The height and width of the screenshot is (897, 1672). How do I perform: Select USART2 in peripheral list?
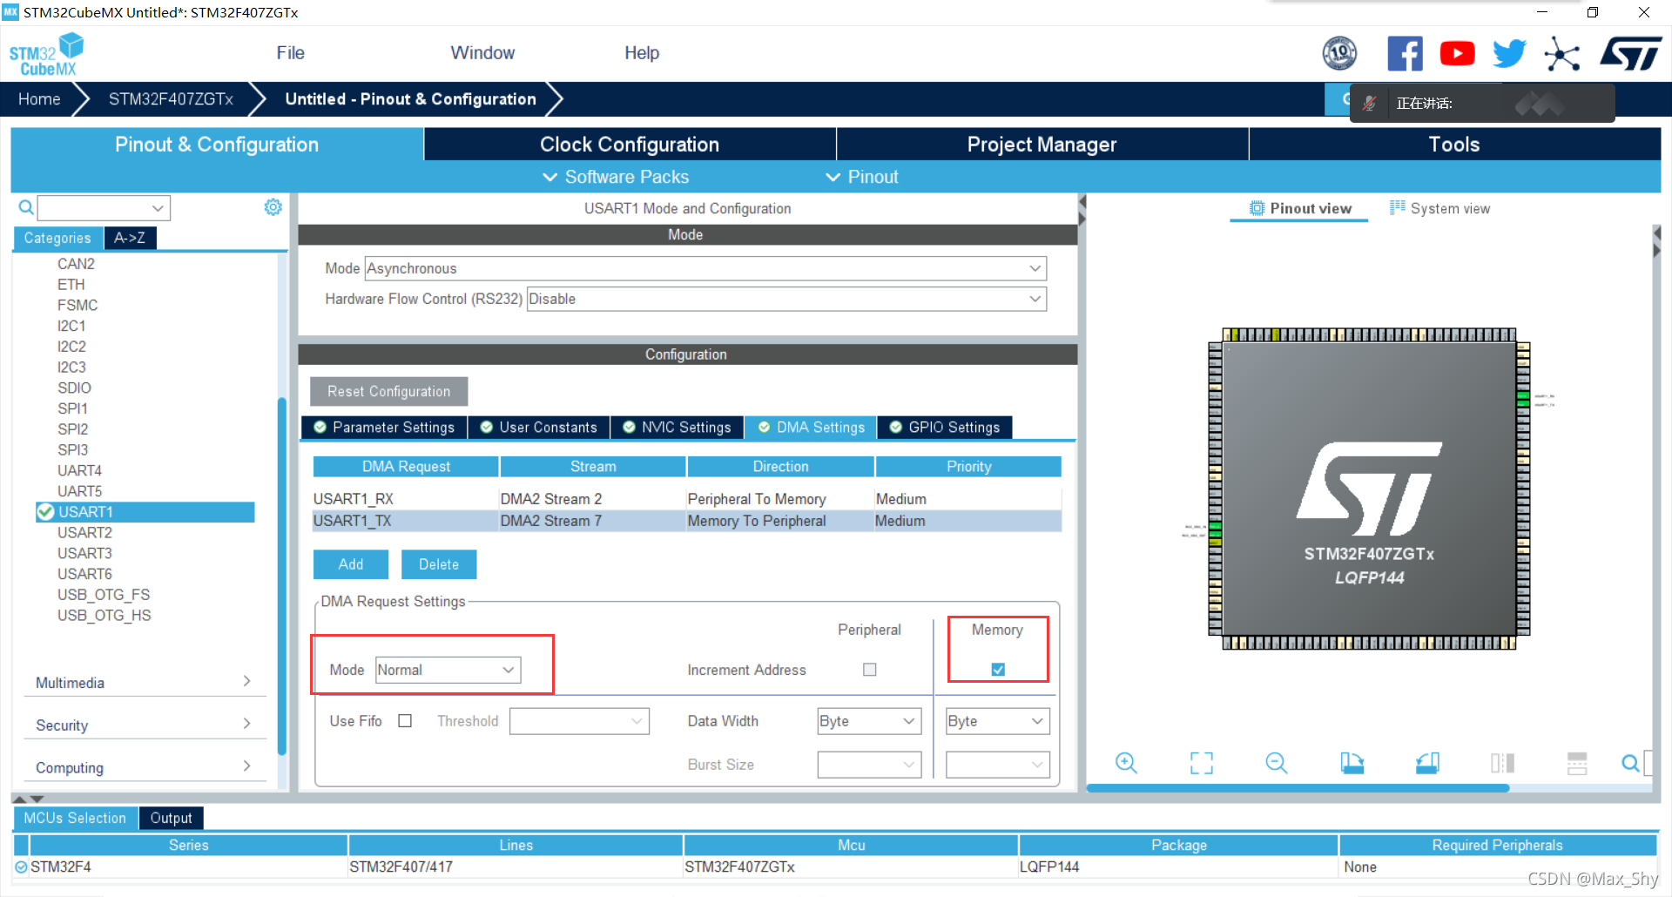(84, 533)
